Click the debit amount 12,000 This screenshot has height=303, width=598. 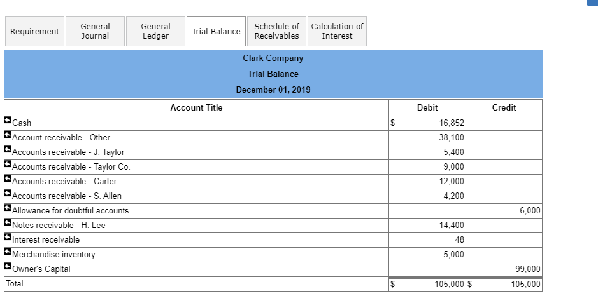pyautogui.click(x=452, y=181)
